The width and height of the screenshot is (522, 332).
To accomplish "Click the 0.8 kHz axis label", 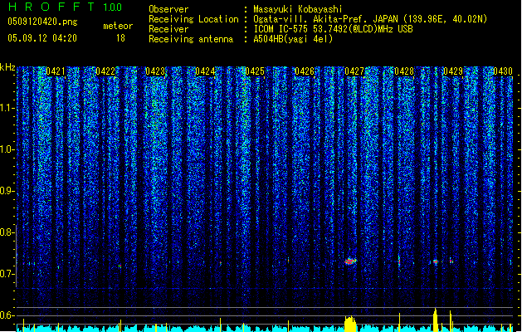I will pos(7,232).
